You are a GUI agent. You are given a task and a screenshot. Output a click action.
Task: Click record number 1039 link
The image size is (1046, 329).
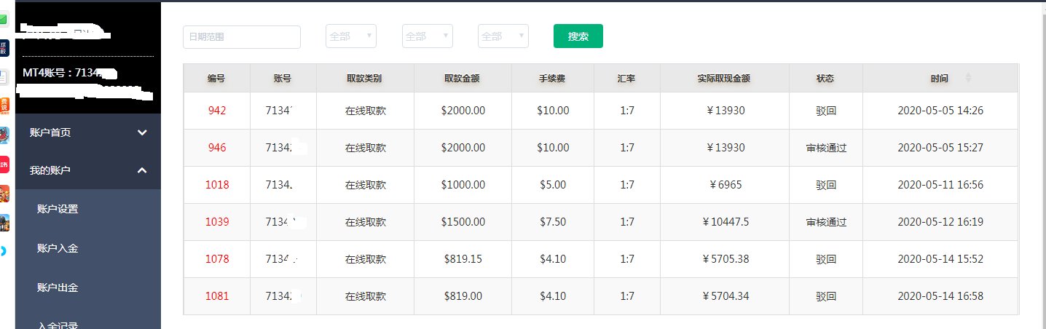pos(216,222)
